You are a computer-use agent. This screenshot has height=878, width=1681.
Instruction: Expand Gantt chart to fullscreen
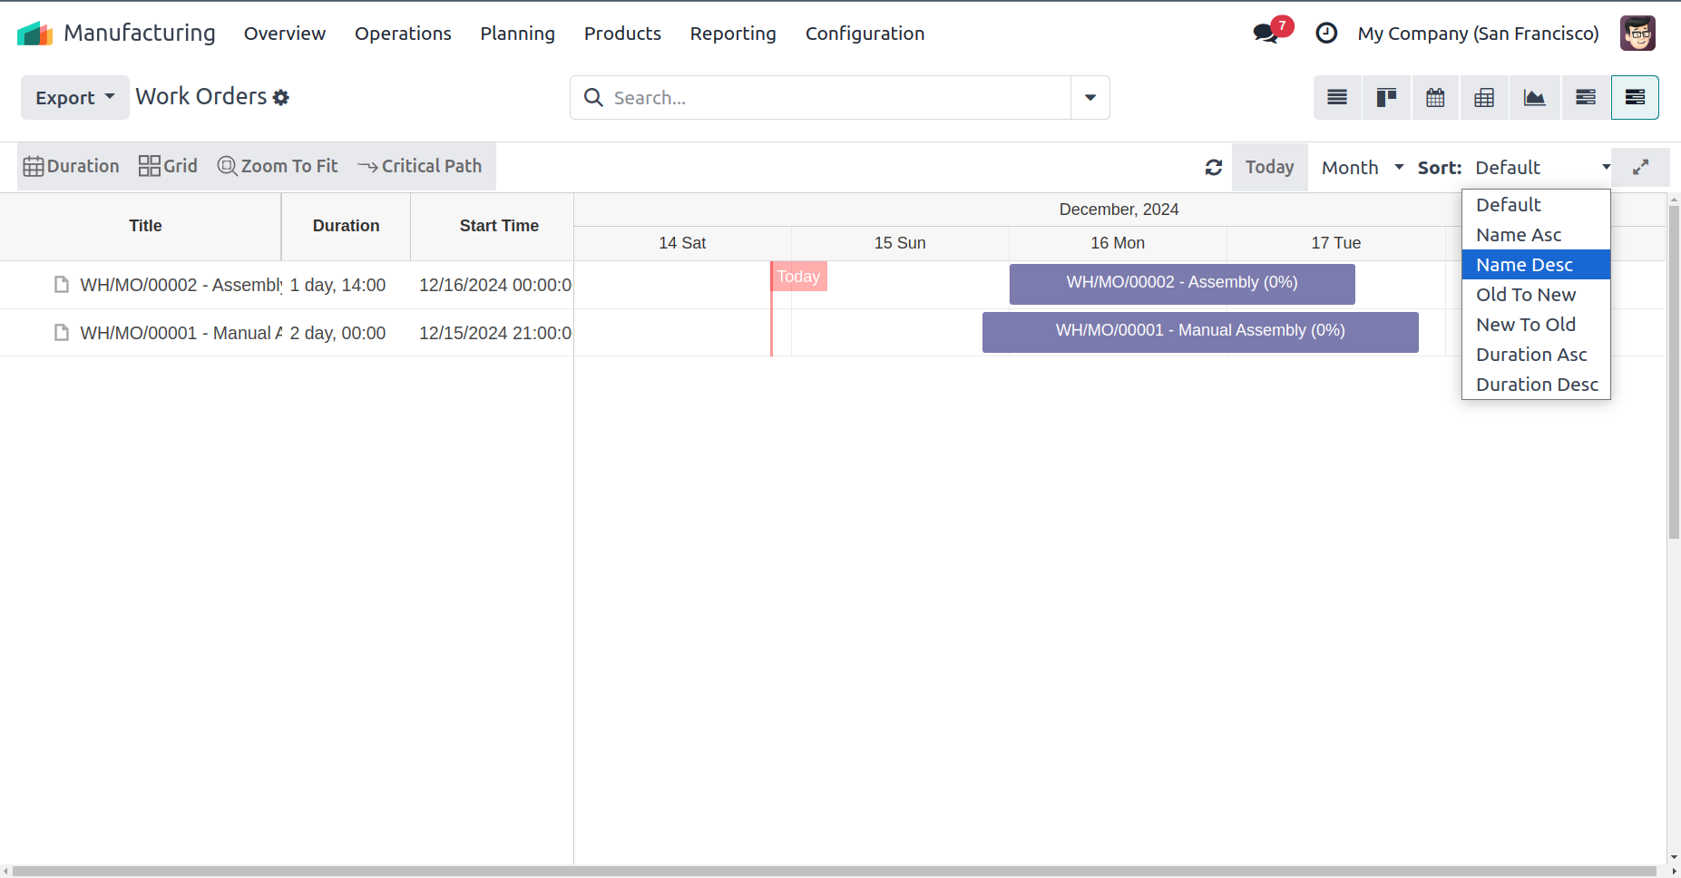(1640, 168)
